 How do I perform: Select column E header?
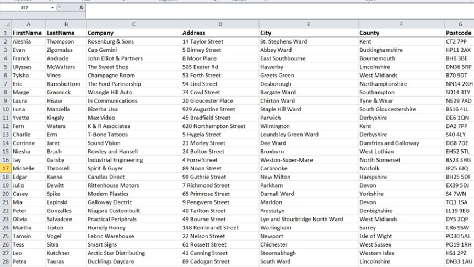click(x=309, y=24)
